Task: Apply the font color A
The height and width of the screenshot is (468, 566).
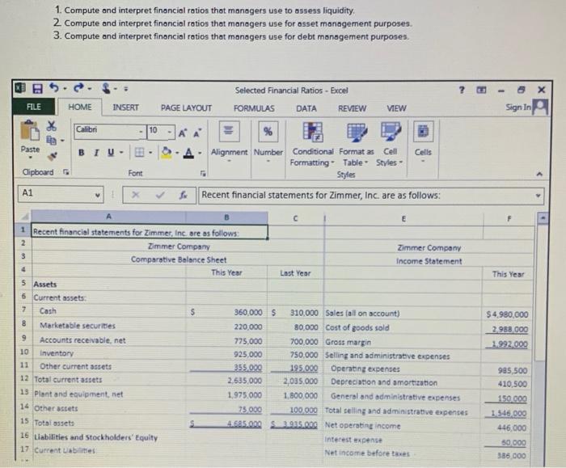Action: [188, 153]
